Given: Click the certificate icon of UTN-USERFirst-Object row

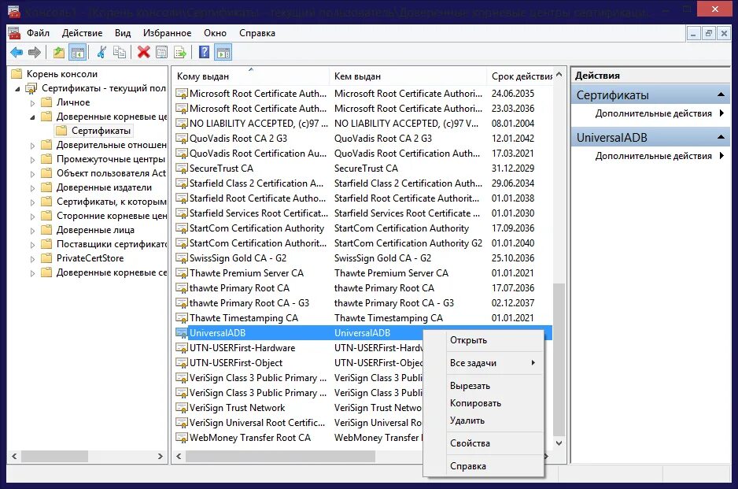Looking at the screenshot, I should coord(181,363).
